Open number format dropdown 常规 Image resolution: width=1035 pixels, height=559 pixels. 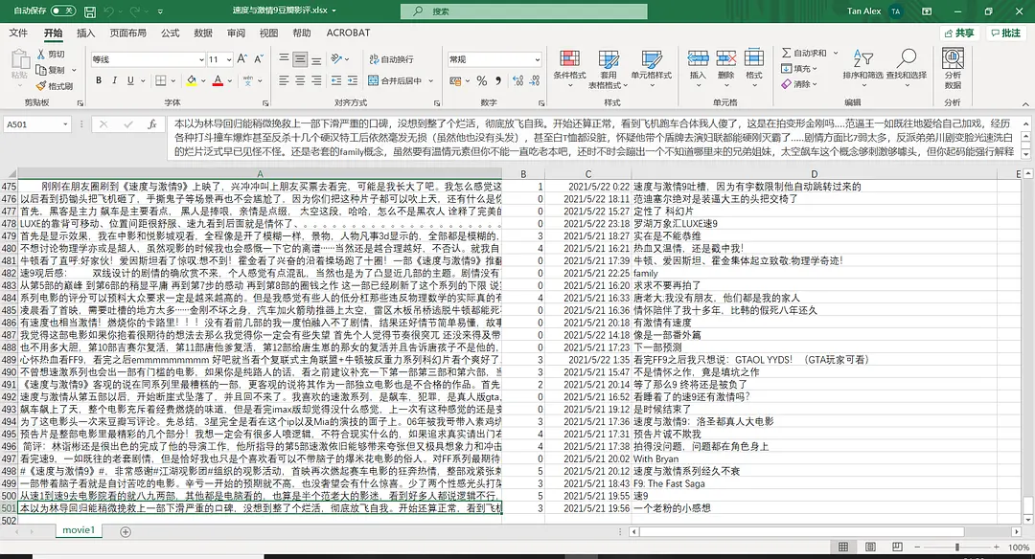(x=538, y=60)
